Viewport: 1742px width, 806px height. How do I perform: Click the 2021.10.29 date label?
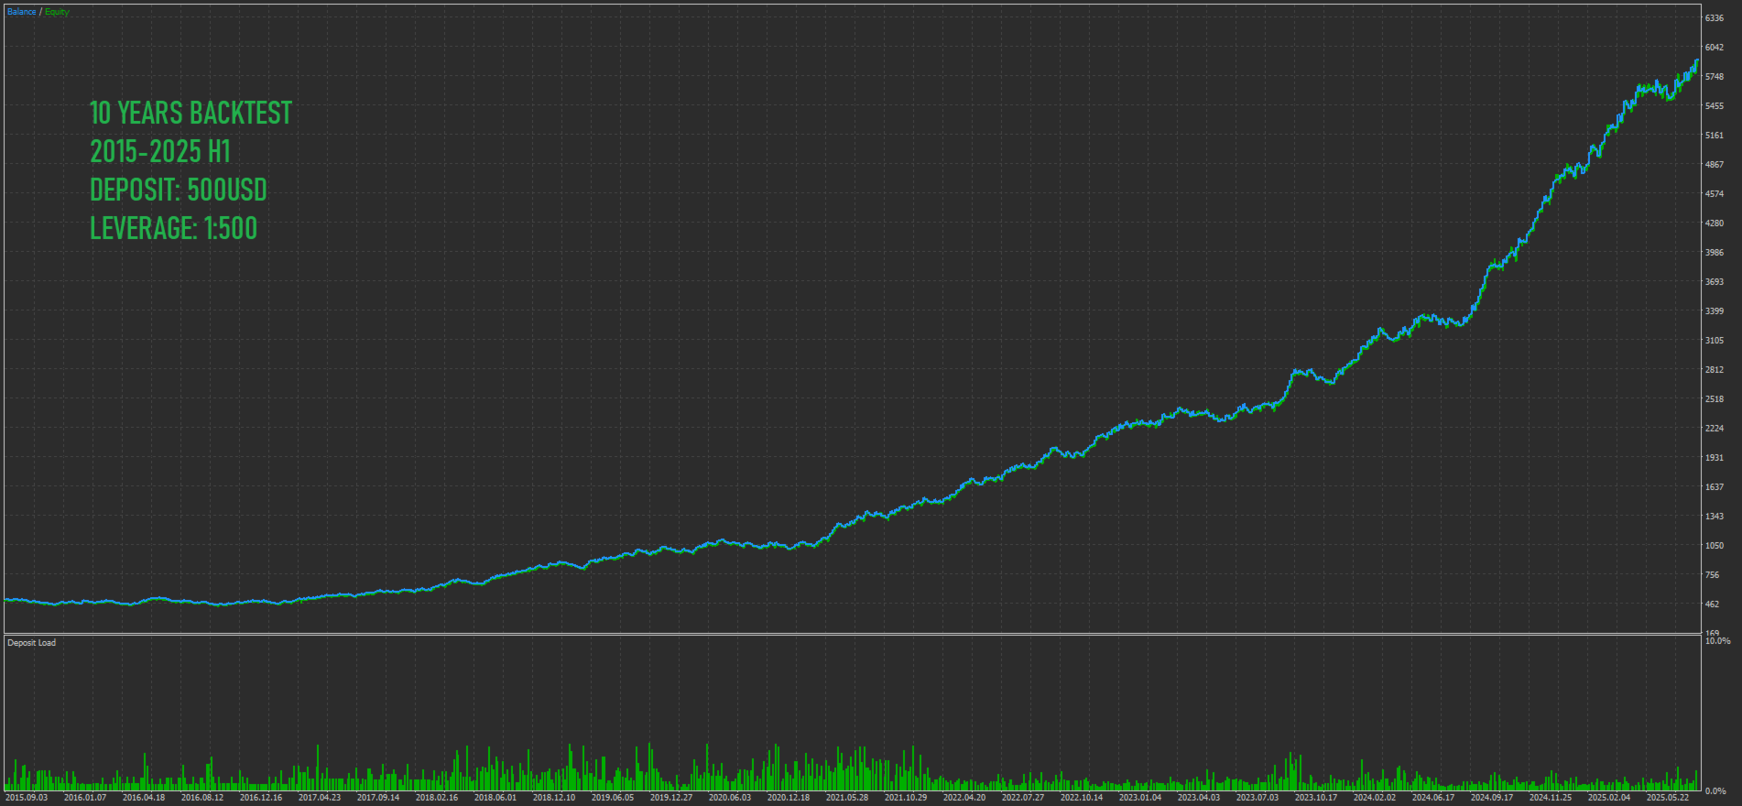point(906,798)
